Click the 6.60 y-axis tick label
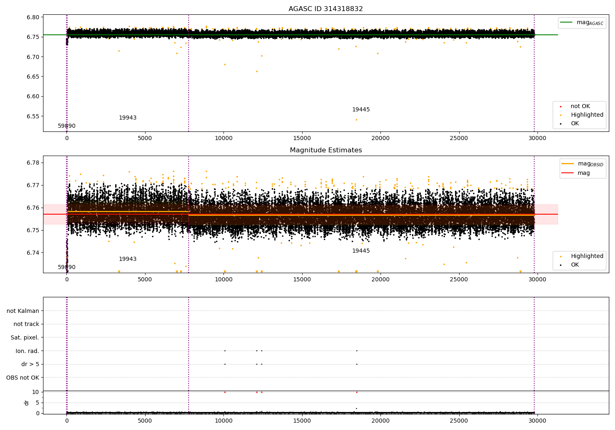The width and height of the screenshot is (615, 430). click(33, 97)
